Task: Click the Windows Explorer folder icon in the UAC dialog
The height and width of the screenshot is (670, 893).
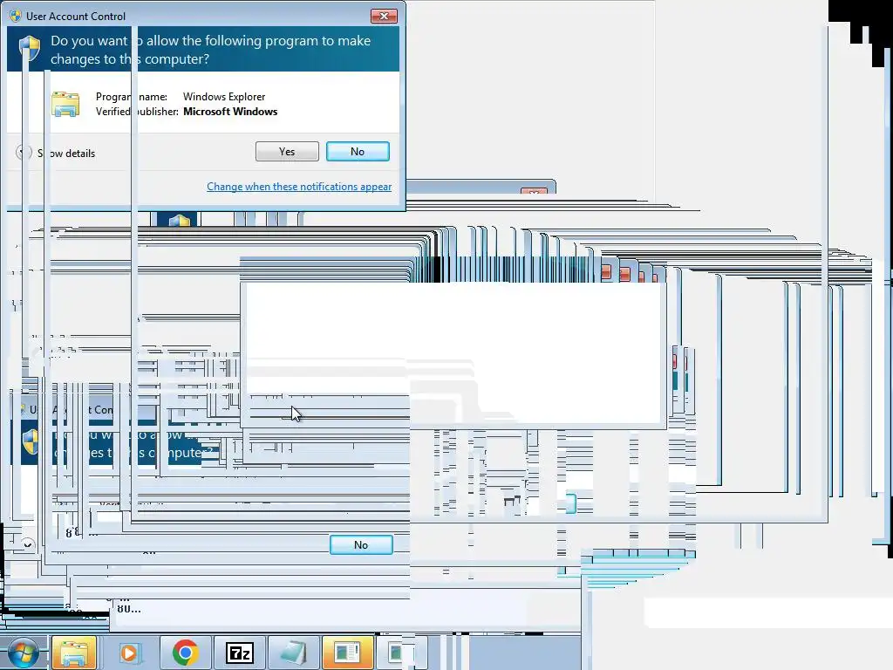Action: click(x=65, y=105)
